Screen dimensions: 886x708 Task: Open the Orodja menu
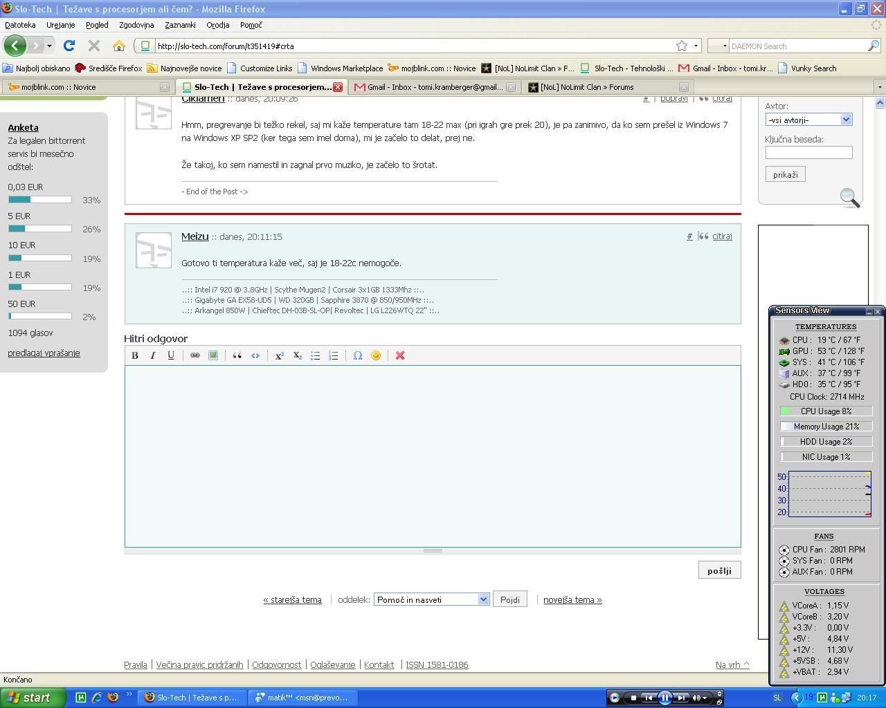(217, 25)
